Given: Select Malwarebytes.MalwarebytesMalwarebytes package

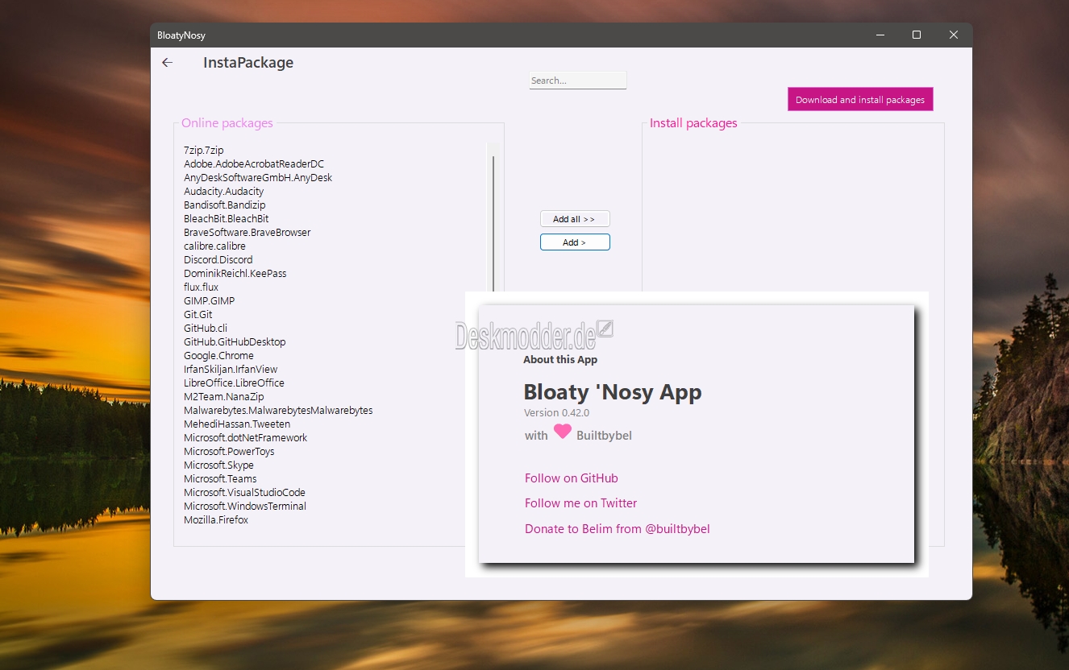Looking at the screenshot, I should [278, 411].
